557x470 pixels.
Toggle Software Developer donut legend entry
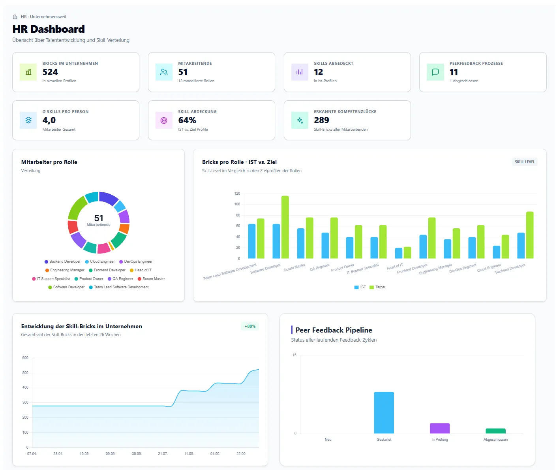point(66,287)
